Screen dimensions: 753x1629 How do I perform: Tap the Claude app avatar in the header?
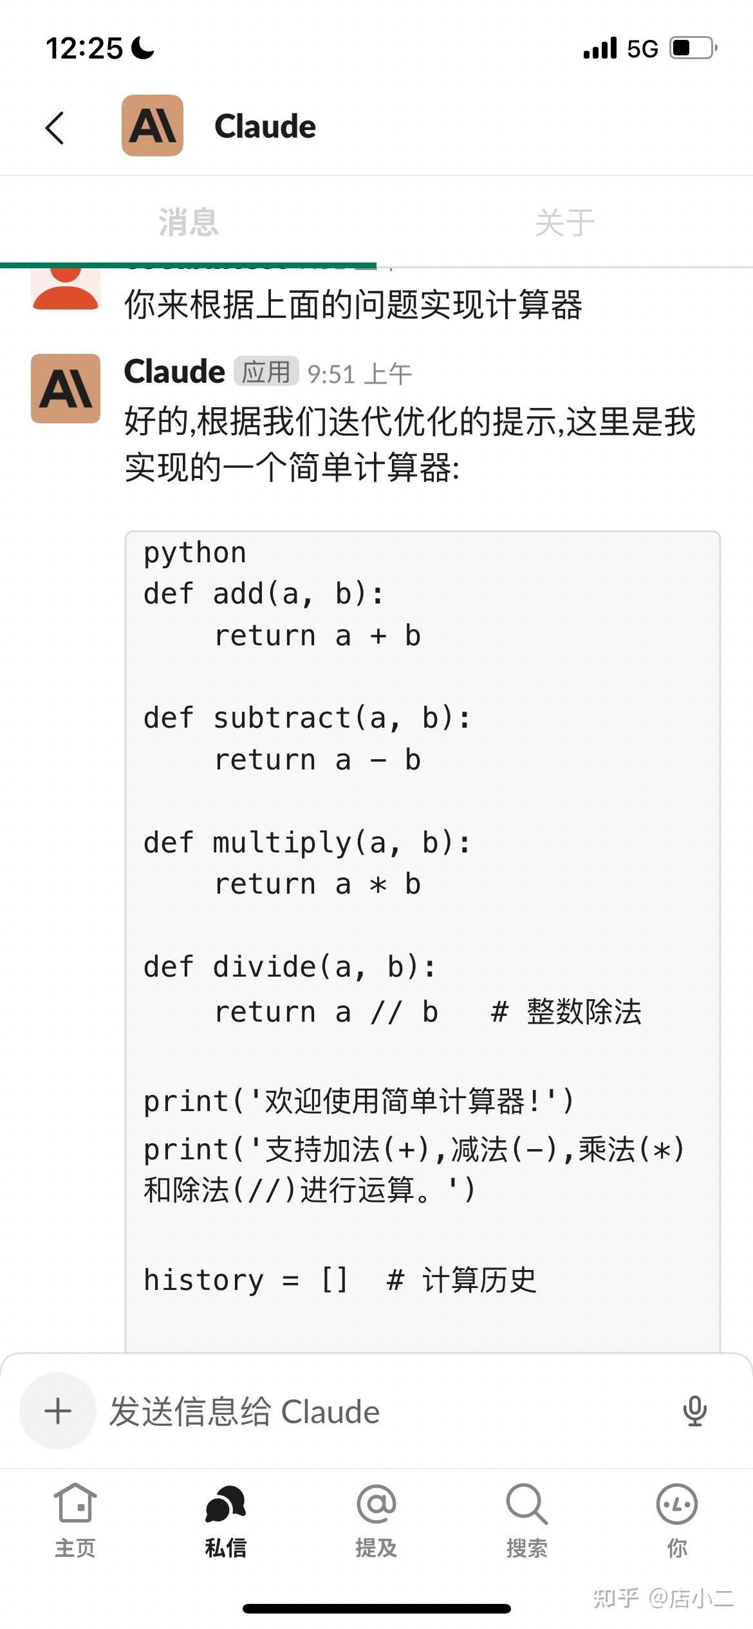point(152,126)
